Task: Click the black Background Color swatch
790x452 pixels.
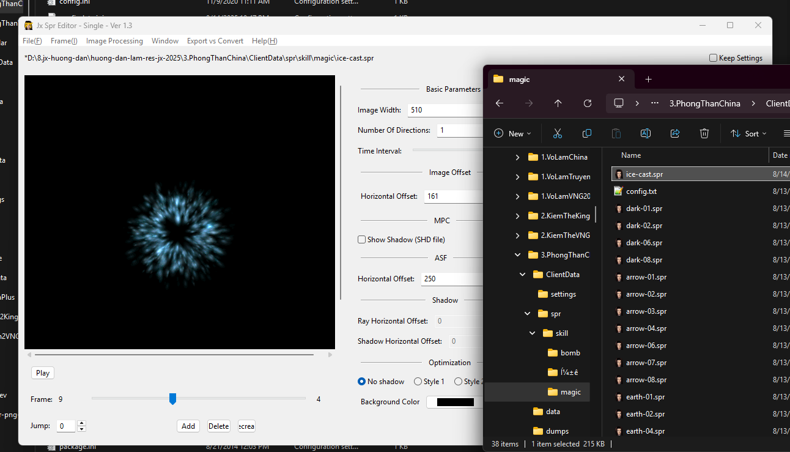Action: (x=455, y=402)
